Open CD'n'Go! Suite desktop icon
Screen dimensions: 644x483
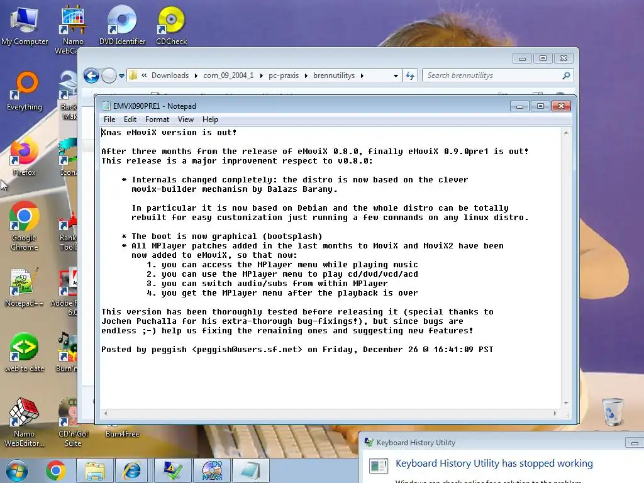[x=73, y=422]
